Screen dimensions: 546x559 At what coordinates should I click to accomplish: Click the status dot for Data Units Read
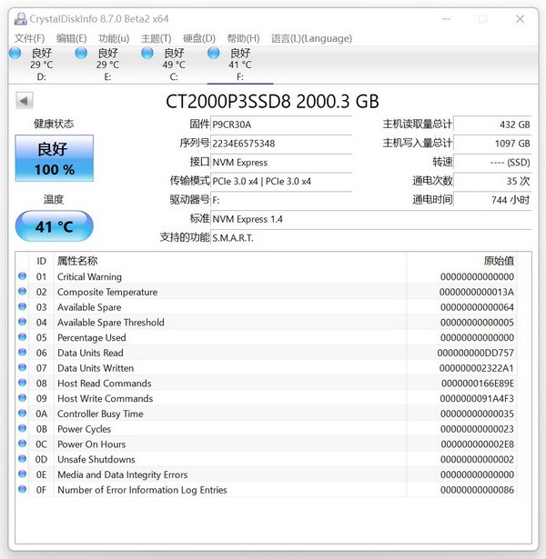[22, 353]
